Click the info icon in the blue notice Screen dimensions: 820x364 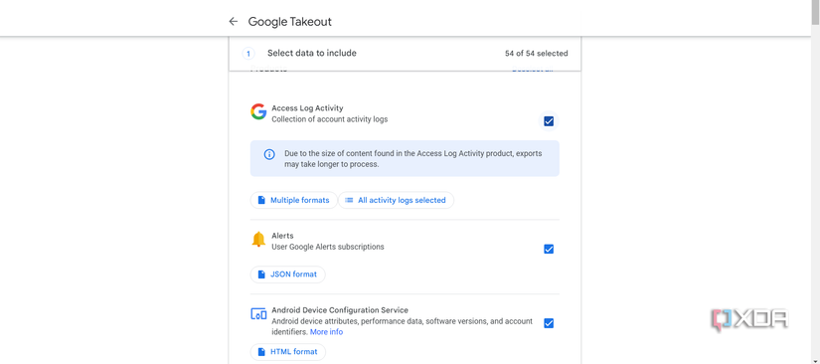(x=269, y=154)
